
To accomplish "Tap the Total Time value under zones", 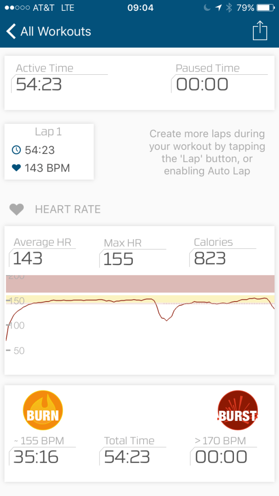I will point(127,457).
